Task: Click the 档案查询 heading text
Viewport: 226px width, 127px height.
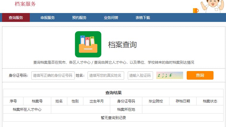Action: [122, 45]
